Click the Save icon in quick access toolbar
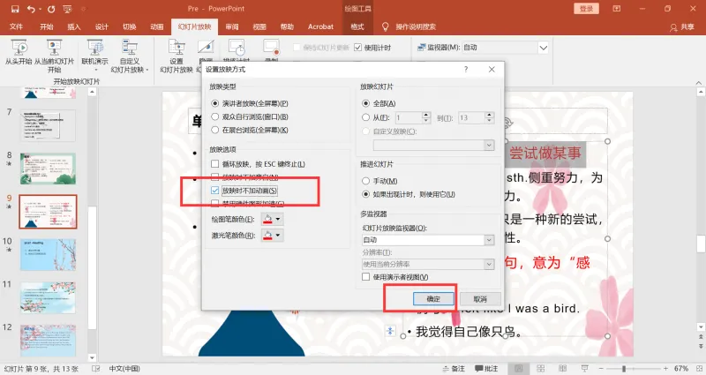 (x=15, y=9)
